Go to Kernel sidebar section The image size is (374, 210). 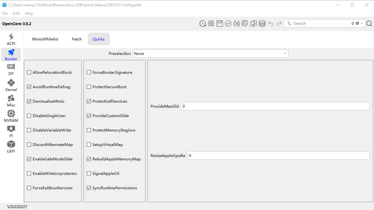pos(11,85)
